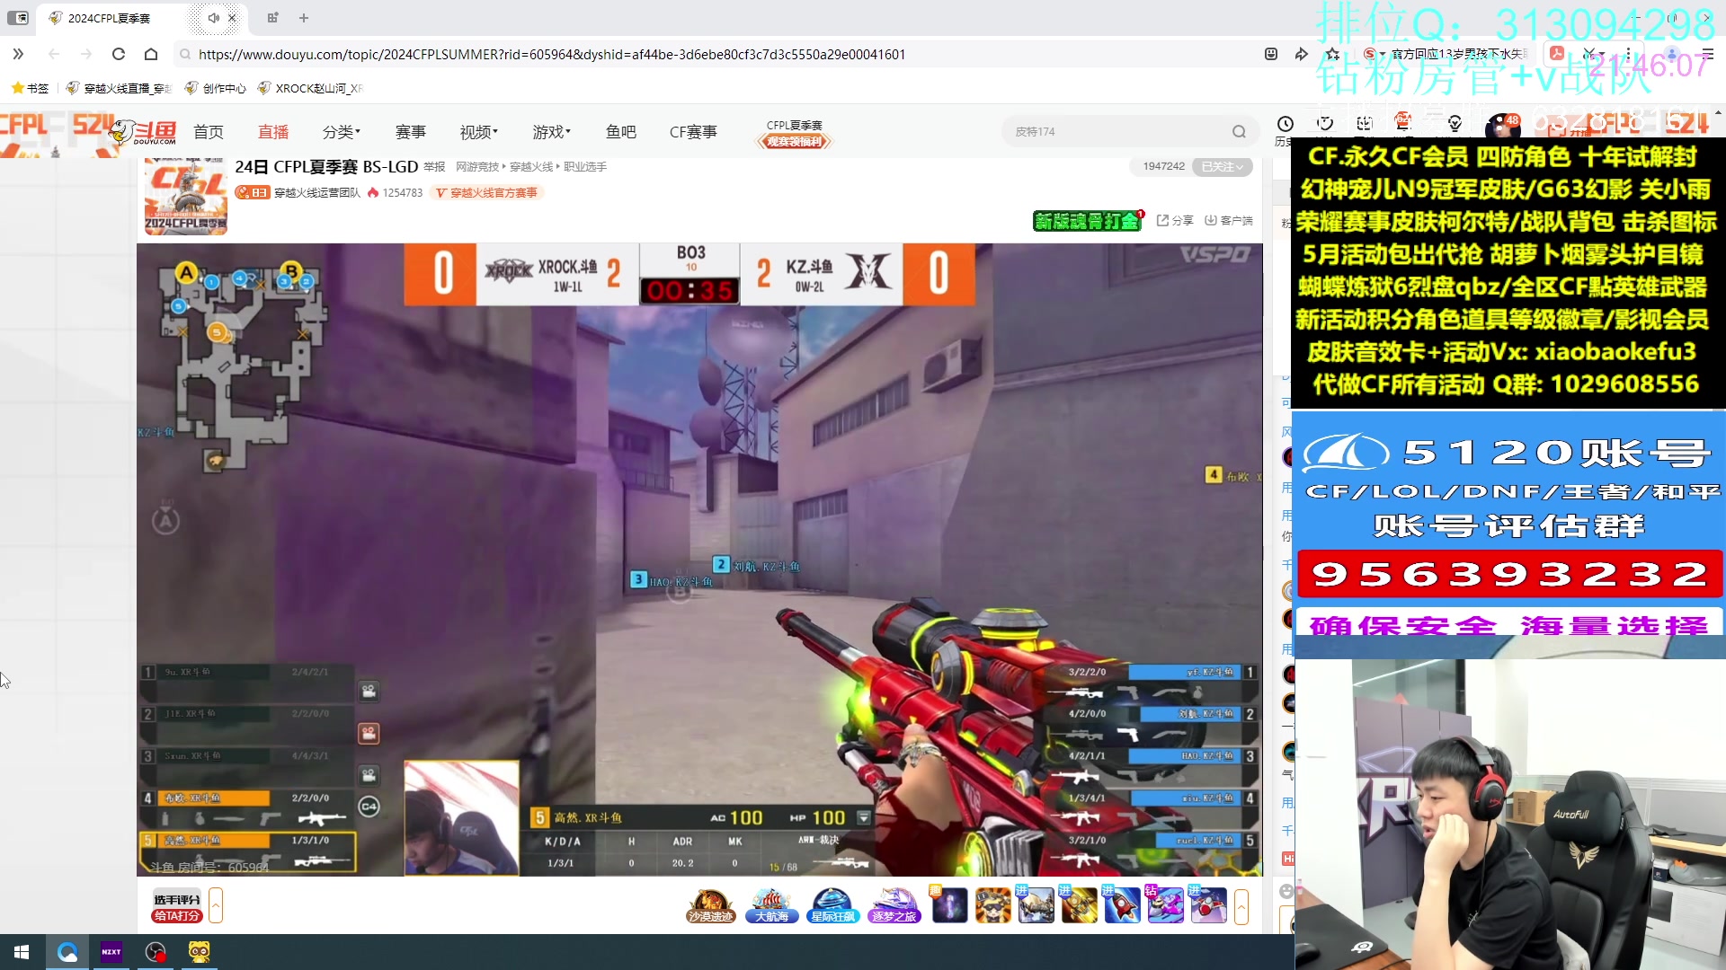Click the address bar URL
The width and height of the screenshot is (1726, 970).
point(552,54)
